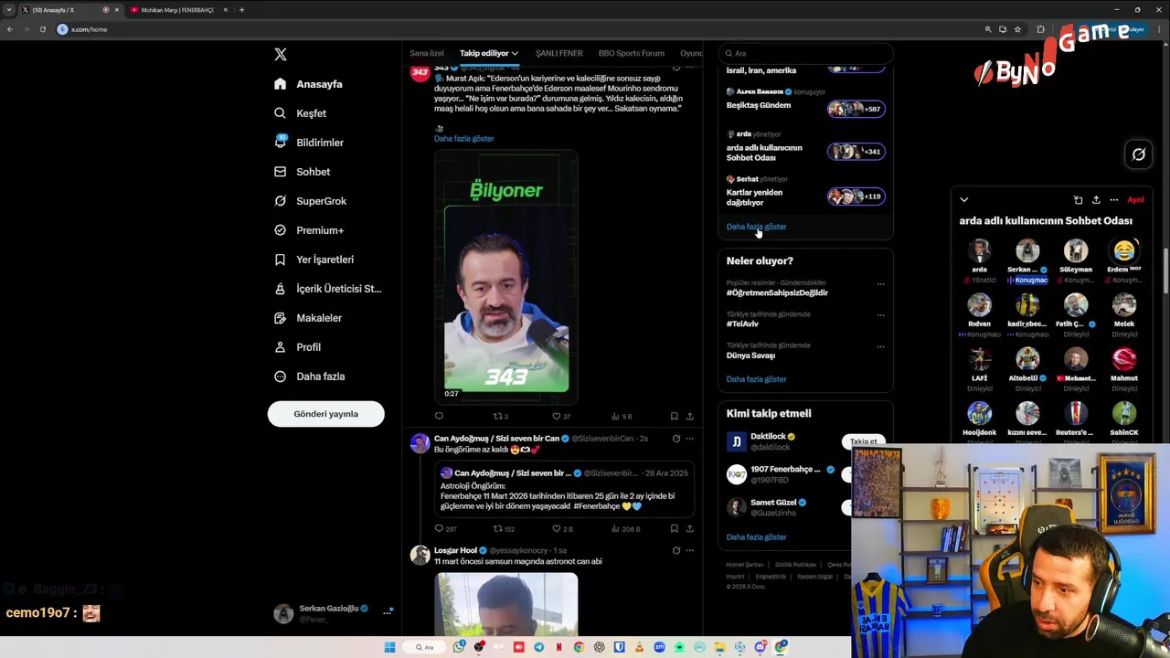Click Ayrıl to leave the space

[1135, 199]
